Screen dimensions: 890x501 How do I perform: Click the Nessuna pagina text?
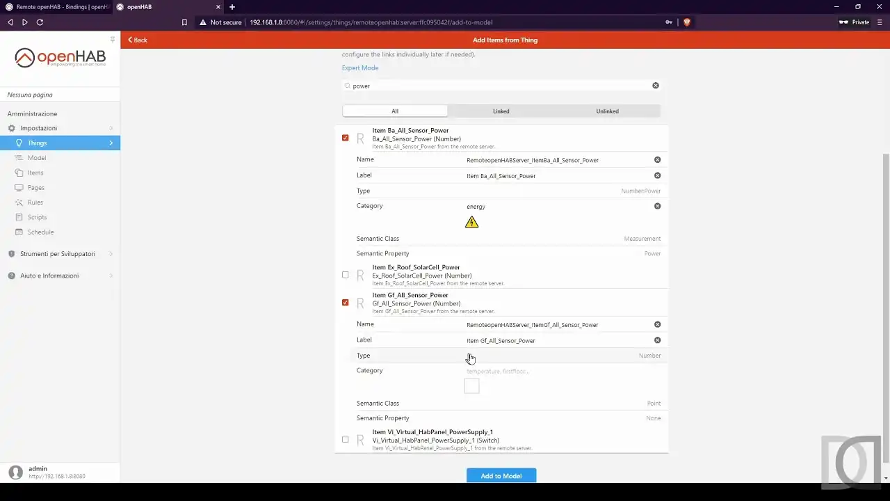pyautogui.click(x=30, y=95)
